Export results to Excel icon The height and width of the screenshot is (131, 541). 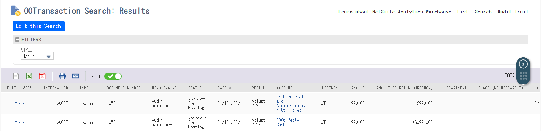pos(29,76)
